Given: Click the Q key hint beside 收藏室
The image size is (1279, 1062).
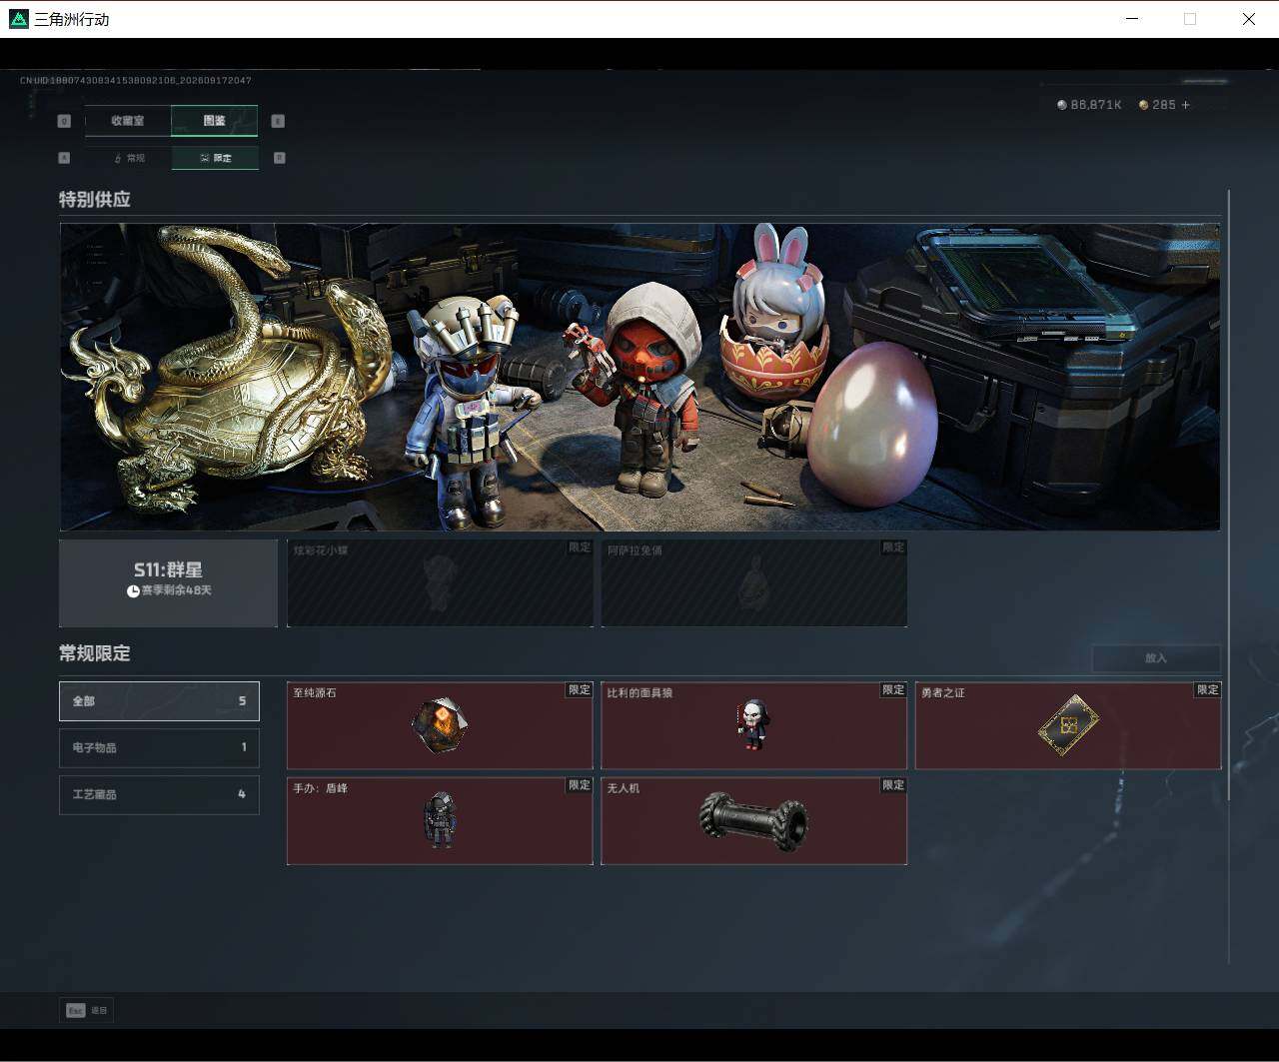Looking at the screenshot, I should tap(64, 121).
